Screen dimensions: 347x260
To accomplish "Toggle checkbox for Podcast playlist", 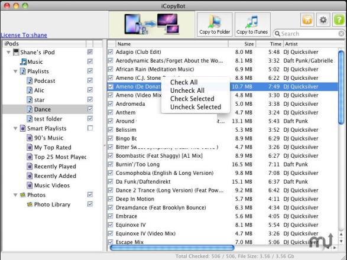I will 90,80.
